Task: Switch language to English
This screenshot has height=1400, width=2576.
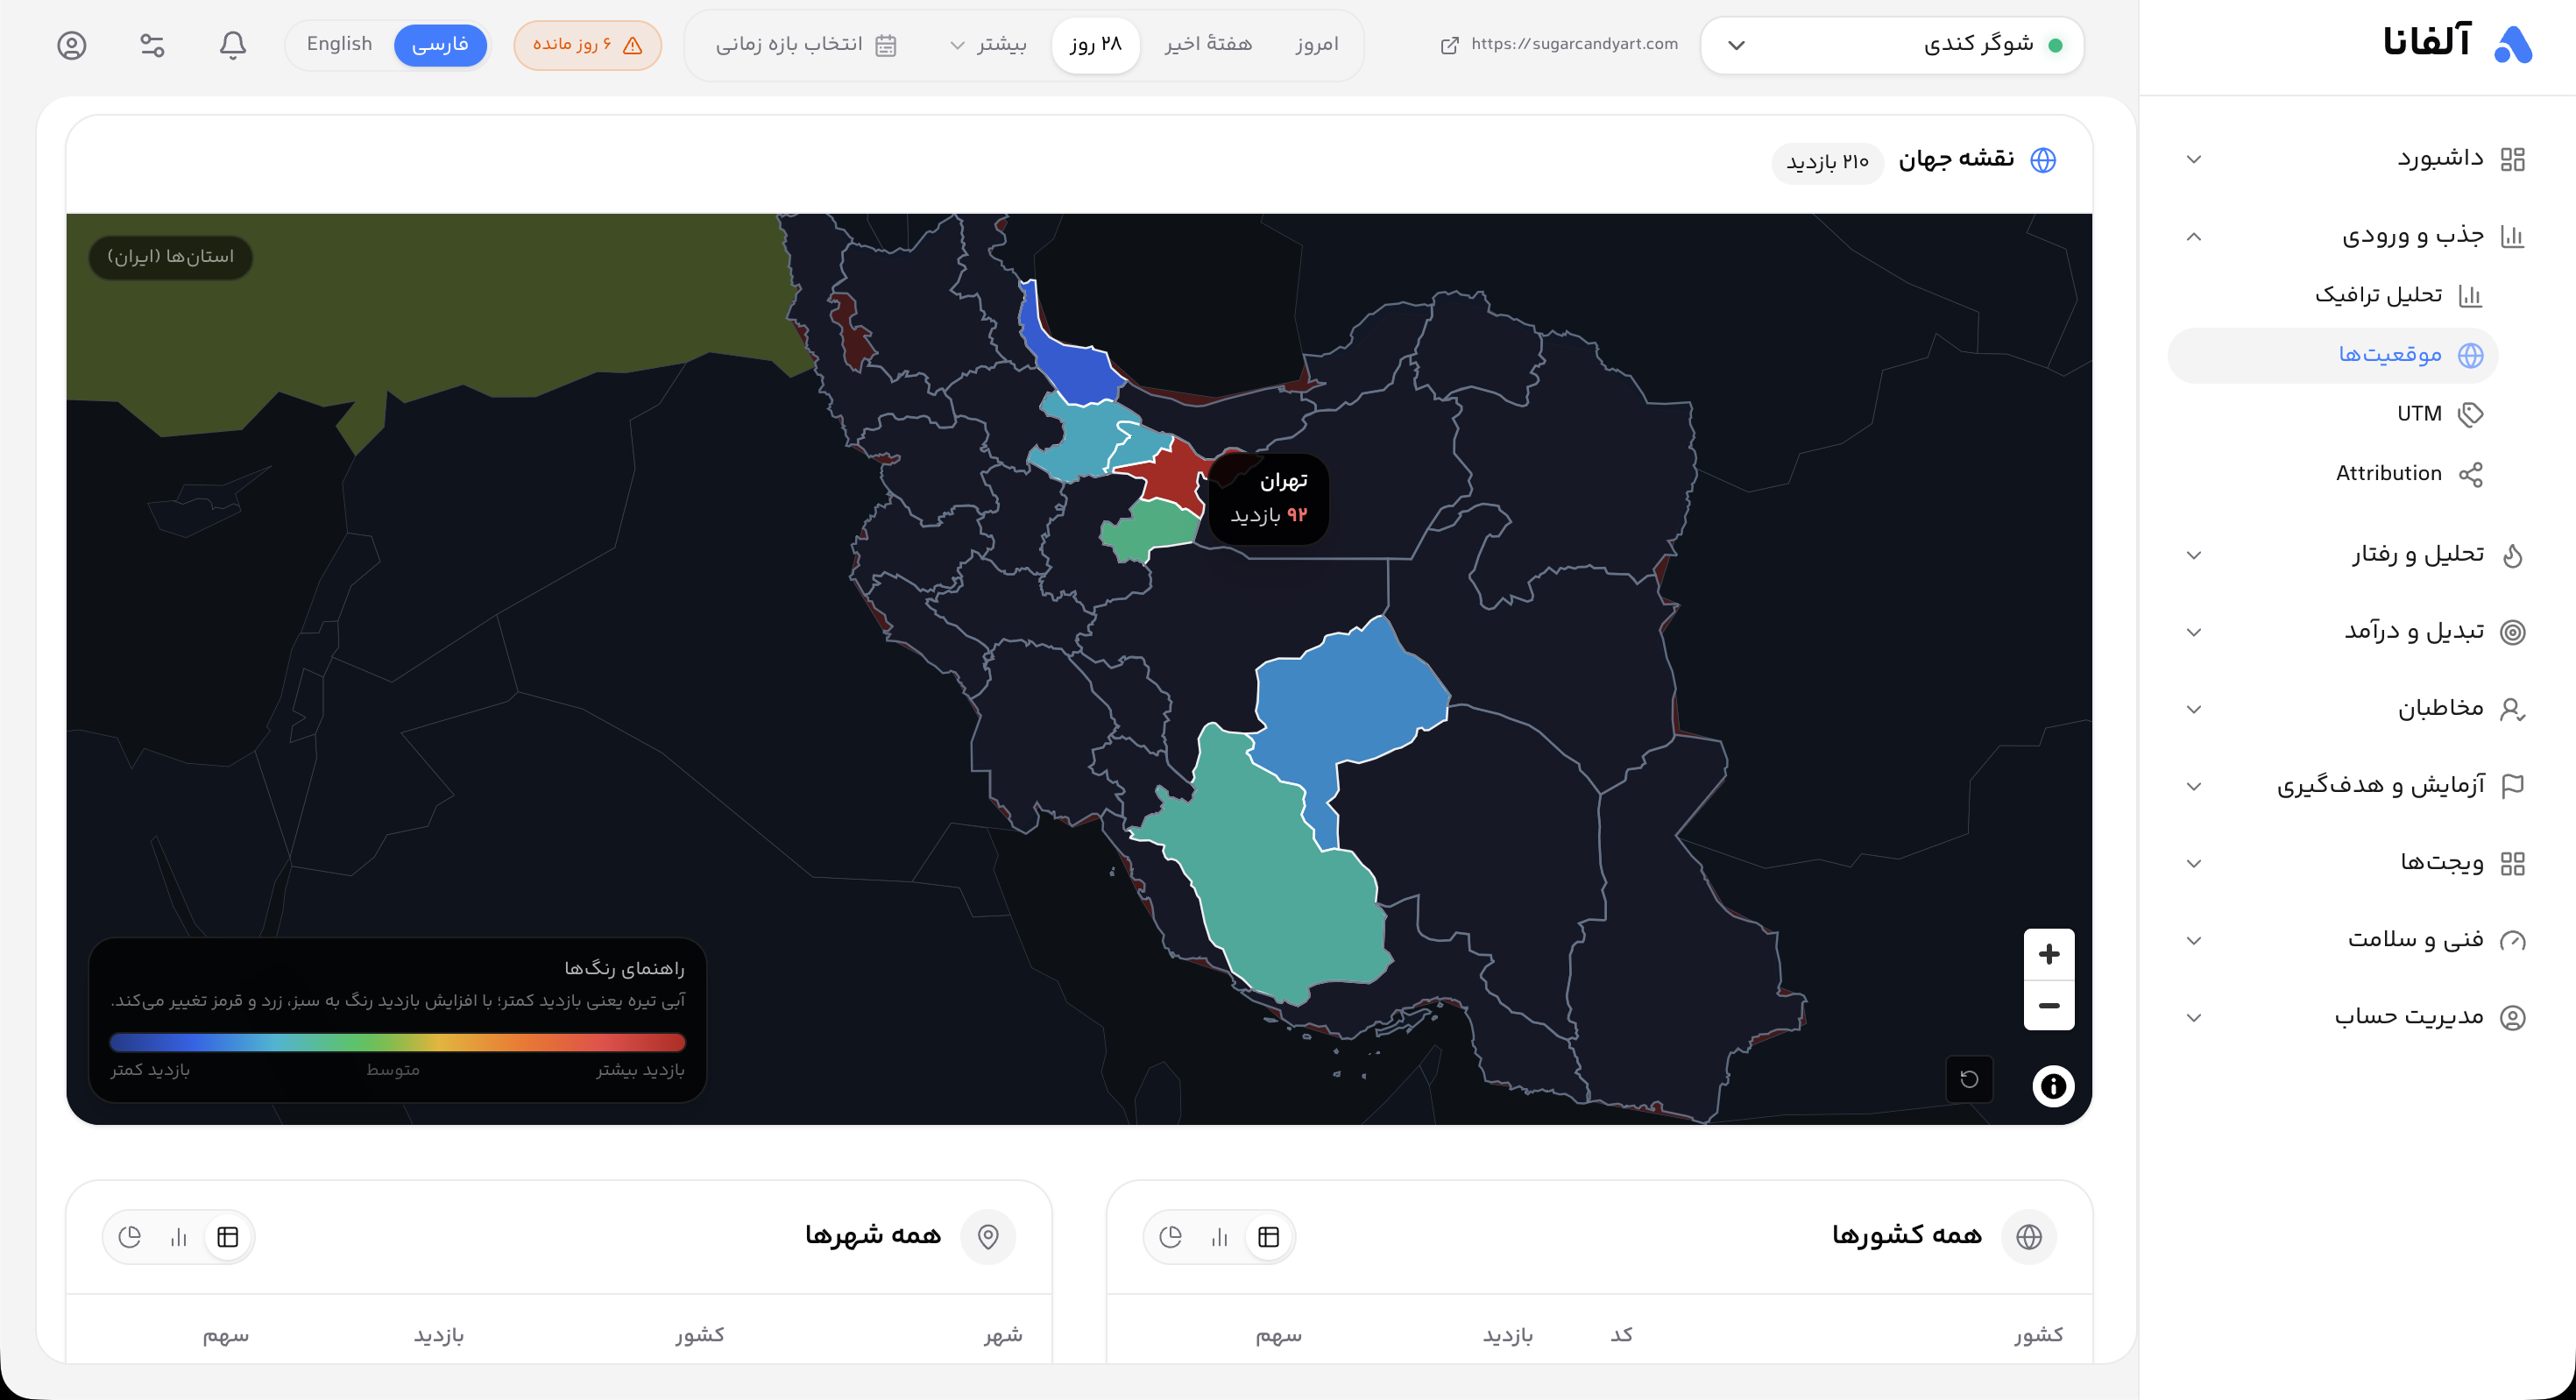Action: [339, 45]
